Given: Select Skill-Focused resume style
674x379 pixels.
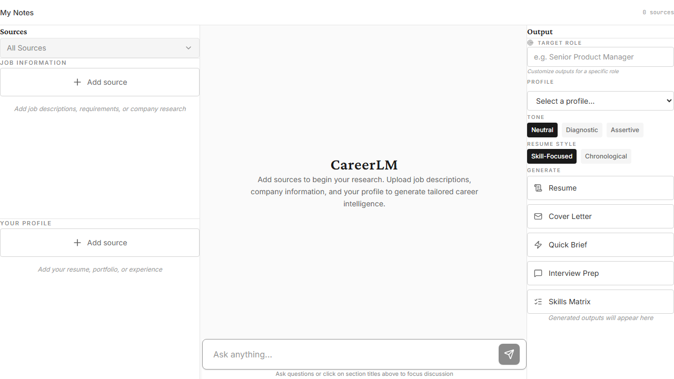Looking at the screenshot, I should 551,156.
